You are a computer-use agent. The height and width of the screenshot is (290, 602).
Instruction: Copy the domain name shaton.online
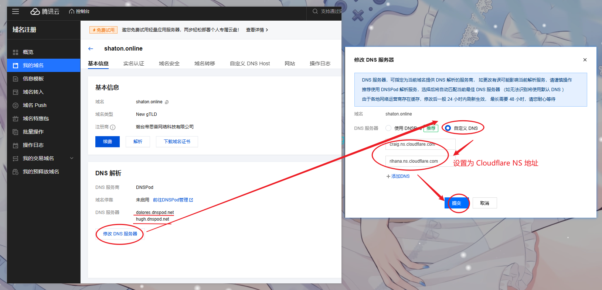pos(167,102)
